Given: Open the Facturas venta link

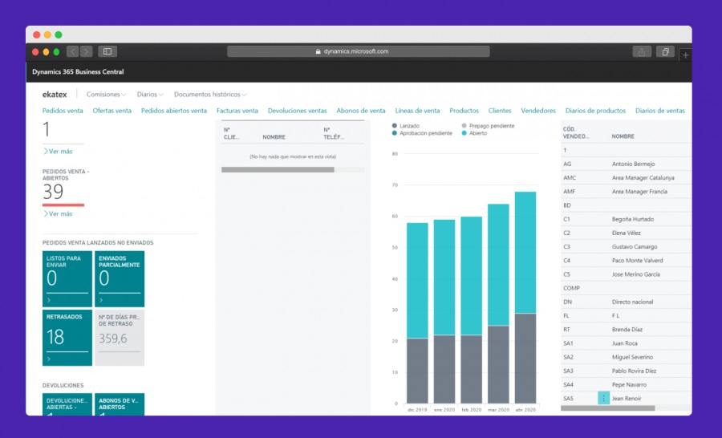Looking at the screenshot, I should pos(237,111).
